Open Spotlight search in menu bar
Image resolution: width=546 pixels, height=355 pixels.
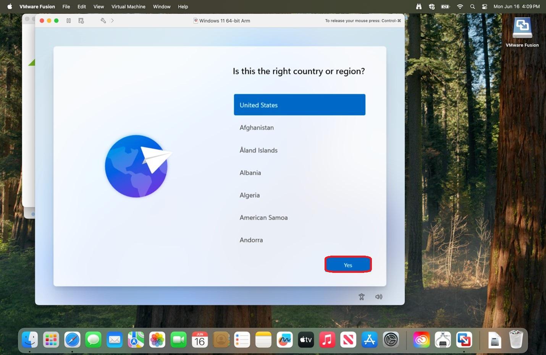472,6
